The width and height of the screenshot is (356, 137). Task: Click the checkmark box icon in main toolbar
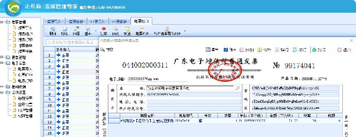point(88,29)
